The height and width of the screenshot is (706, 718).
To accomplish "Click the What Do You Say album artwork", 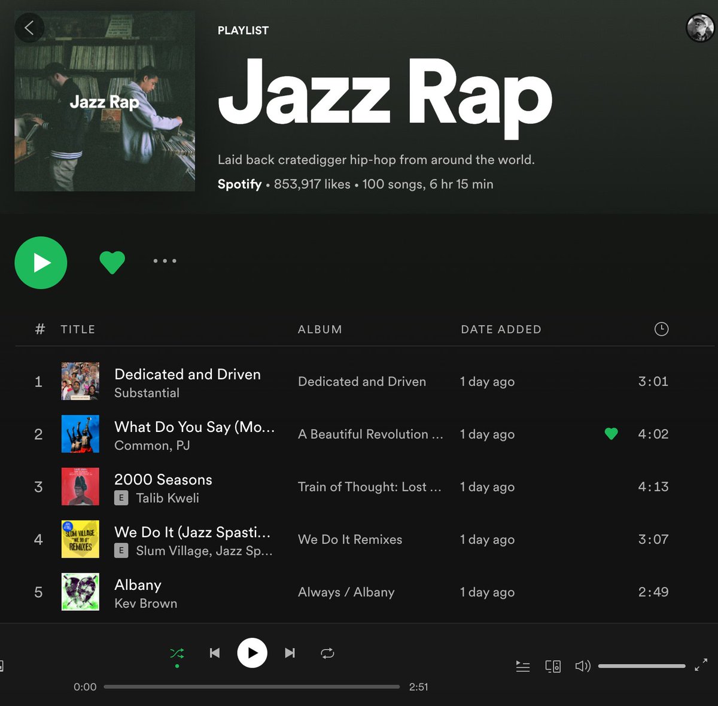I will point(80,434).
